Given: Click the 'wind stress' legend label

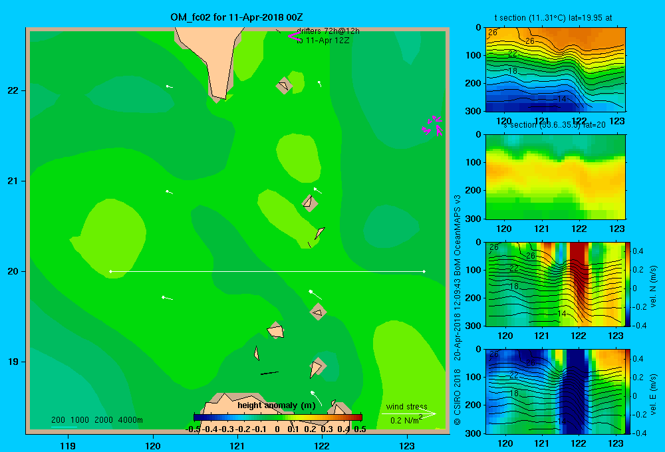Looking at the screenshot, I should click(x=406, y=406).
